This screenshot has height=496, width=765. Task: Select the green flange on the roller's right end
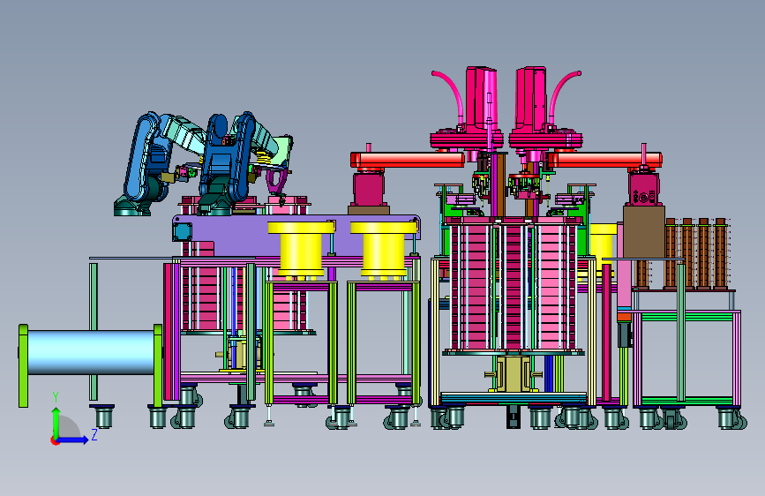pyautogui.click(x=158, y=365)
